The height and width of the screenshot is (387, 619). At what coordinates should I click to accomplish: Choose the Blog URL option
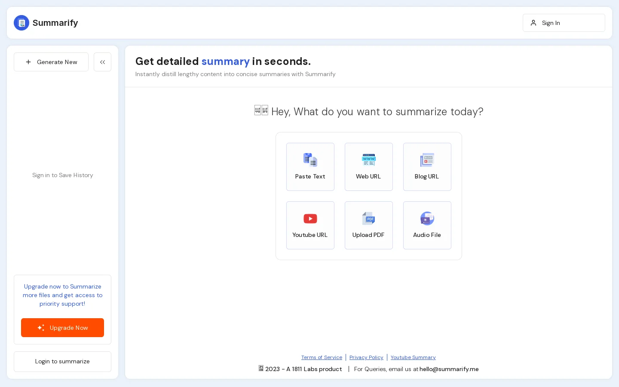click(427, 167)
